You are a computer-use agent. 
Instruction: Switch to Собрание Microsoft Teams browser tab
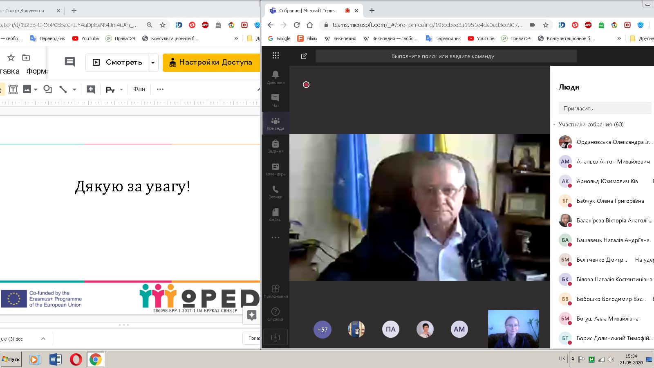(307, 11)
